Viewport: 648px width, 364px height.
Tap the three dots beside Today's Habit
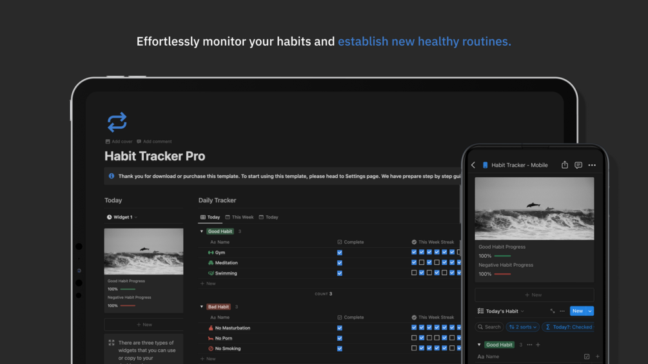click(562, 311)
